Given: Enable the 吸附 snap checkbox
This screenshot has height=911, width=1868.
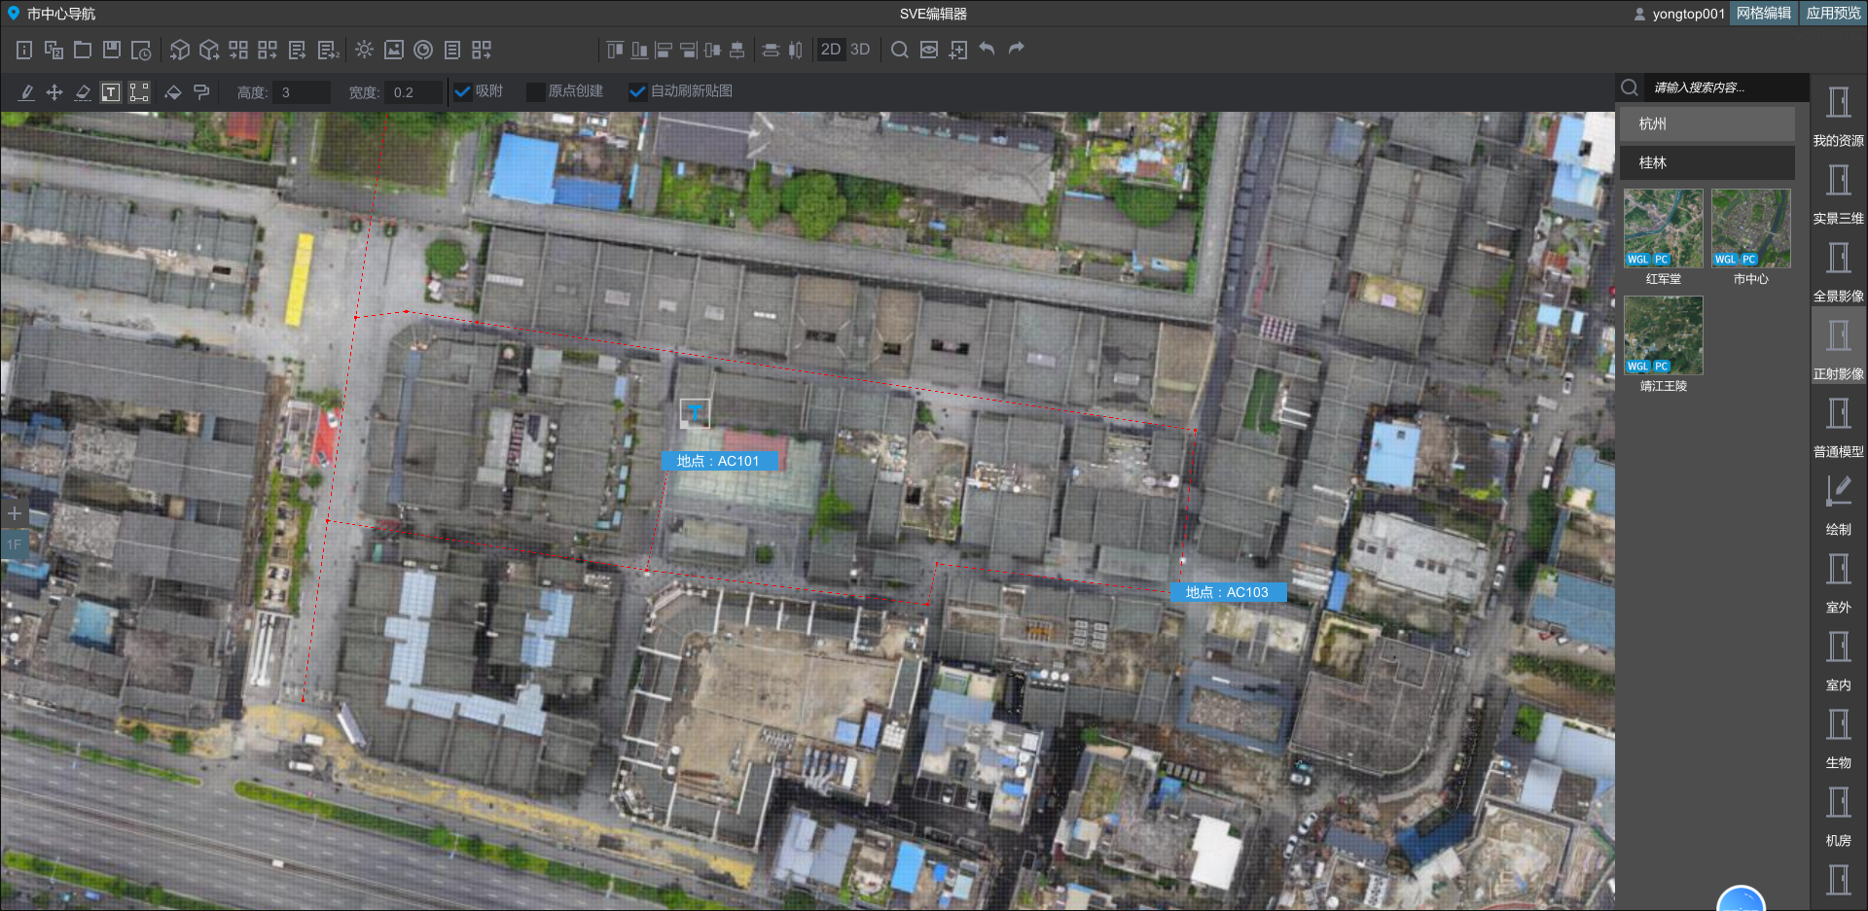Looking at the screenshot, I should pos(463,91).
